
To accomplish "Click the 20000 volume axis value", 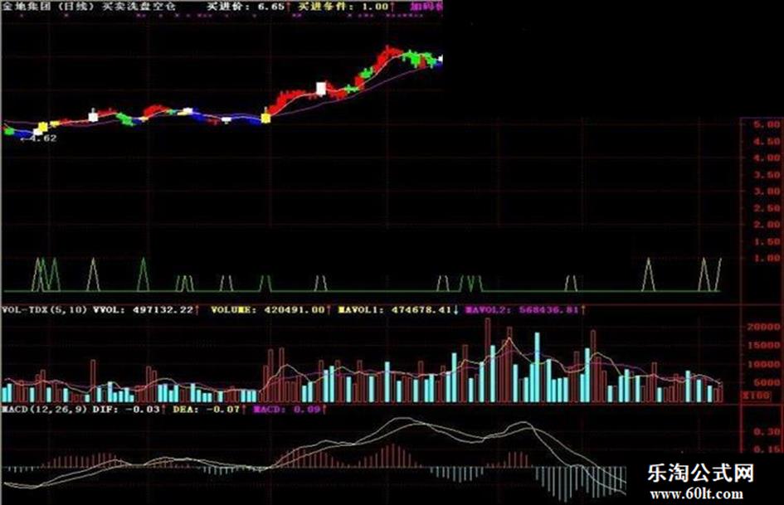I will click(763, 327).
